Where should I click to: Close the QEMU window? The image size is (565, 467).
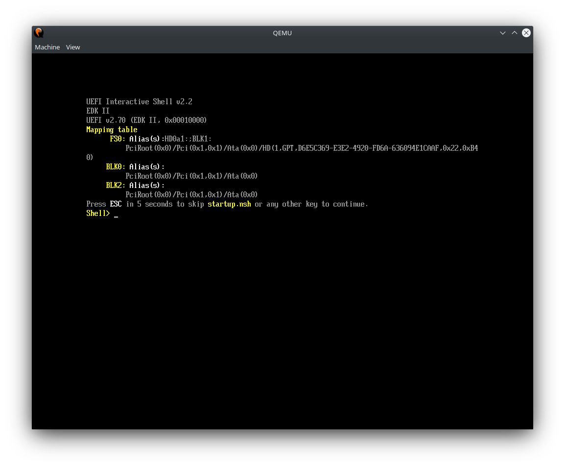click(526, 33)
